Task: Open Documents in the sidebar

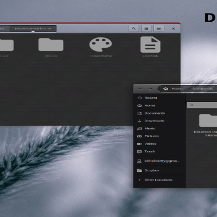Action: tap(159, 113)
